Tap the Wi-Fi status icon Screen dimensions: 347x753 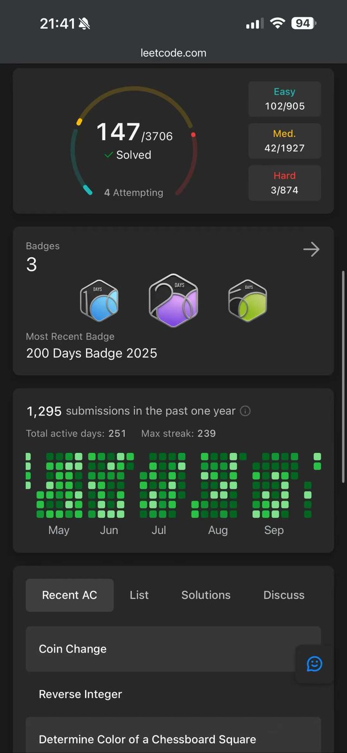pos(277,23)
